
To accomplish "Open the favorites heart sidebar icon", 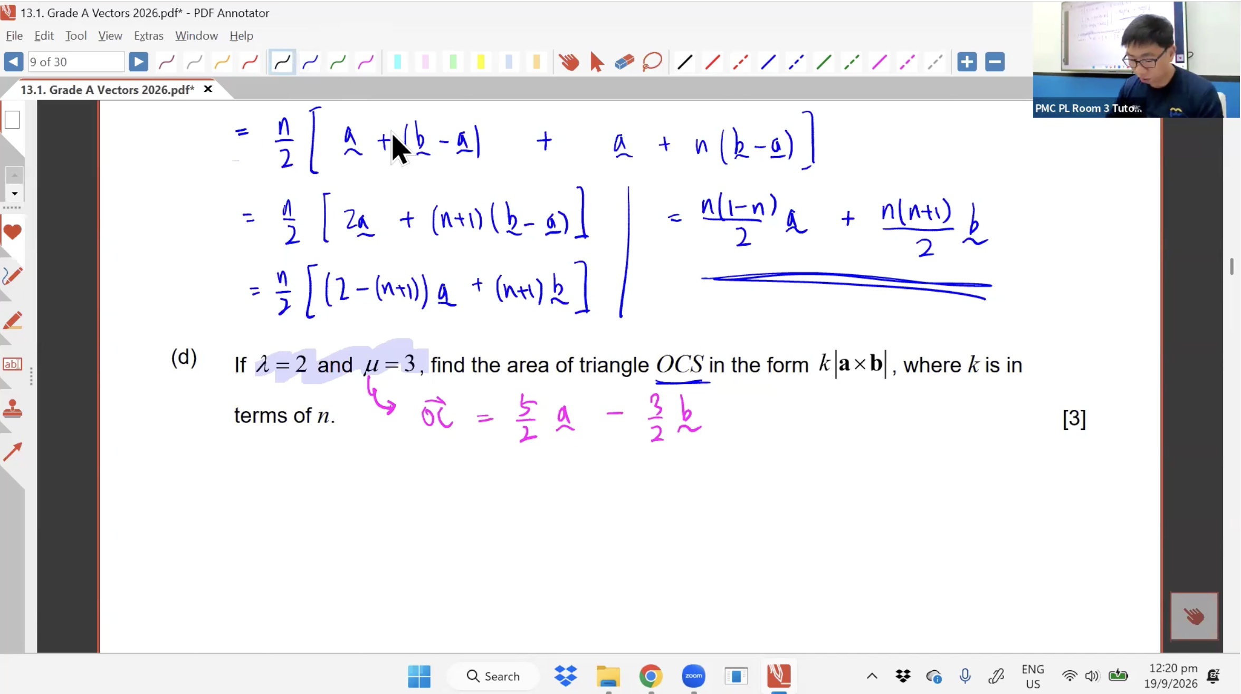I will pos(12,232).
